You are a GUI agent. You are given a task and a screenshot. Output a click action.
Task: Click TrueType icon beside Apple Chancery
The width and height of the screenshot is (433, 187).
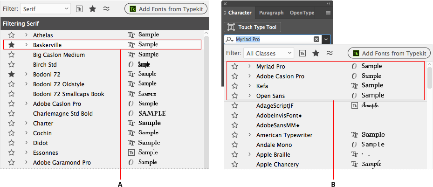[354, 164]
